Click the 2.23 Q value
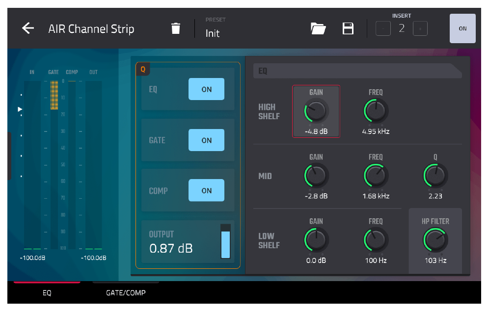 435,196
